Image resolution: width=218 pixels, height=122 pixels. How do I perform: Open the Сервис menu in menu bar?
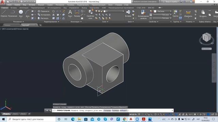[x=50, y=5]
